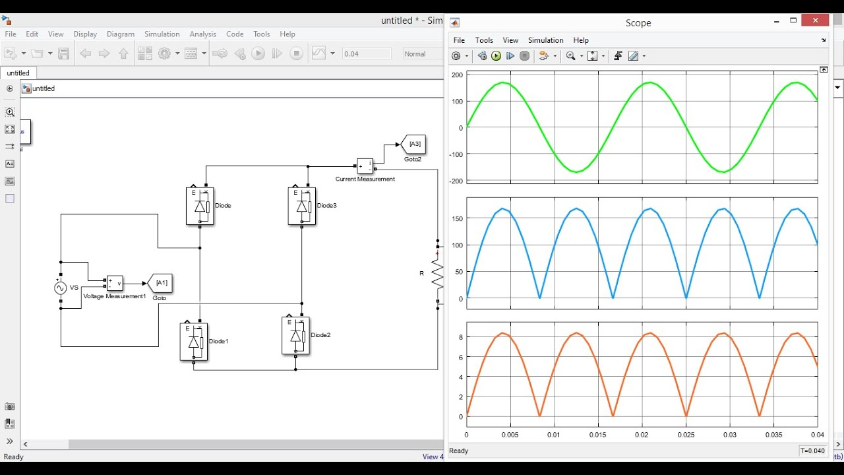Switch to the untitled model tab
844x475 pixels.
click(18, 73)
